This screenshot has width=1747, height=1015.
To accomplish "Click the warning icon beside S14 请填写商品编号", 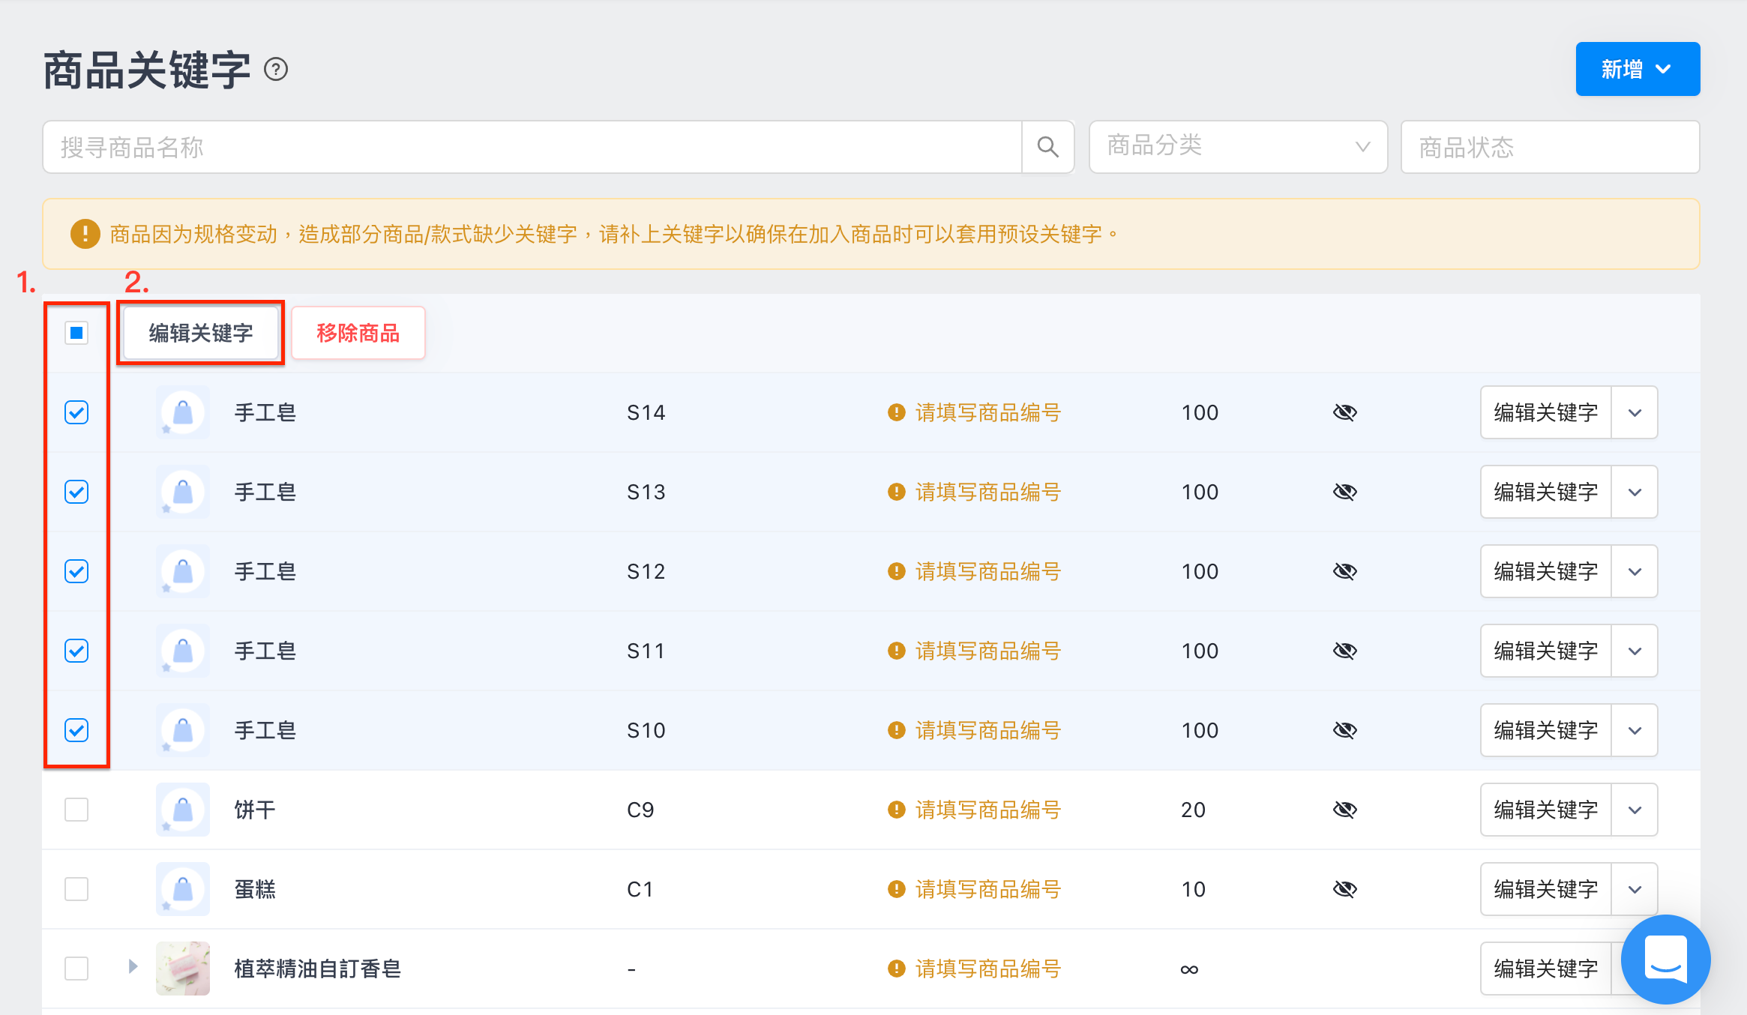I will (x=896, y=412).
